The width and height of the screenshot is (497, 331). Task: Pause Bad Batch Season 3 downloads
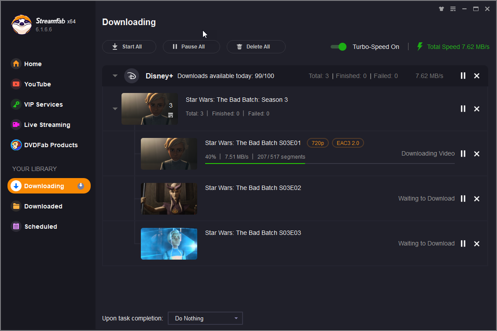tap(463, 109)
